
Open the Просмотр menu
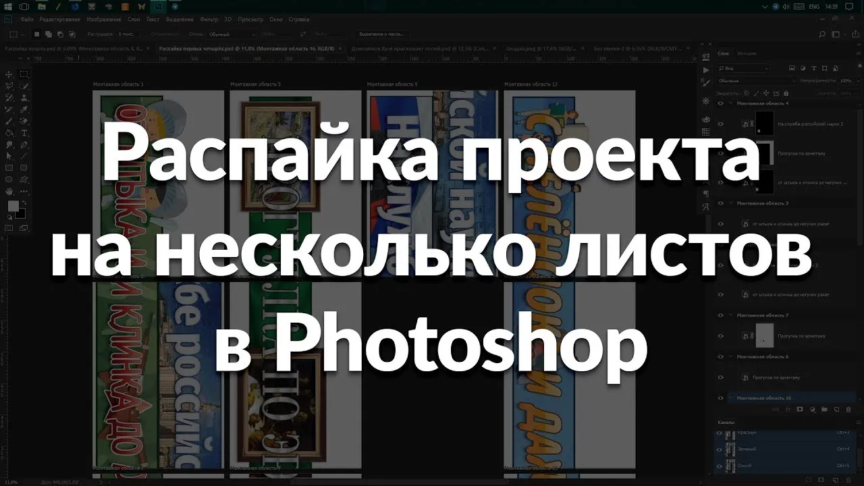[250, 20]
